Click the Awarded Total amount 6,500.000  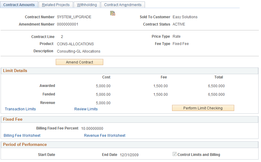[216, 86]
